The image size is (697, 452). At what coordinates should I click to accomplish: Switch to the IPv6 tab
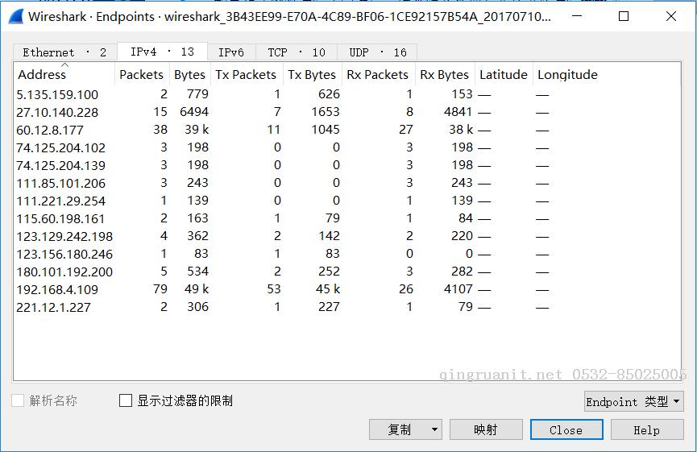click(230, 52)
